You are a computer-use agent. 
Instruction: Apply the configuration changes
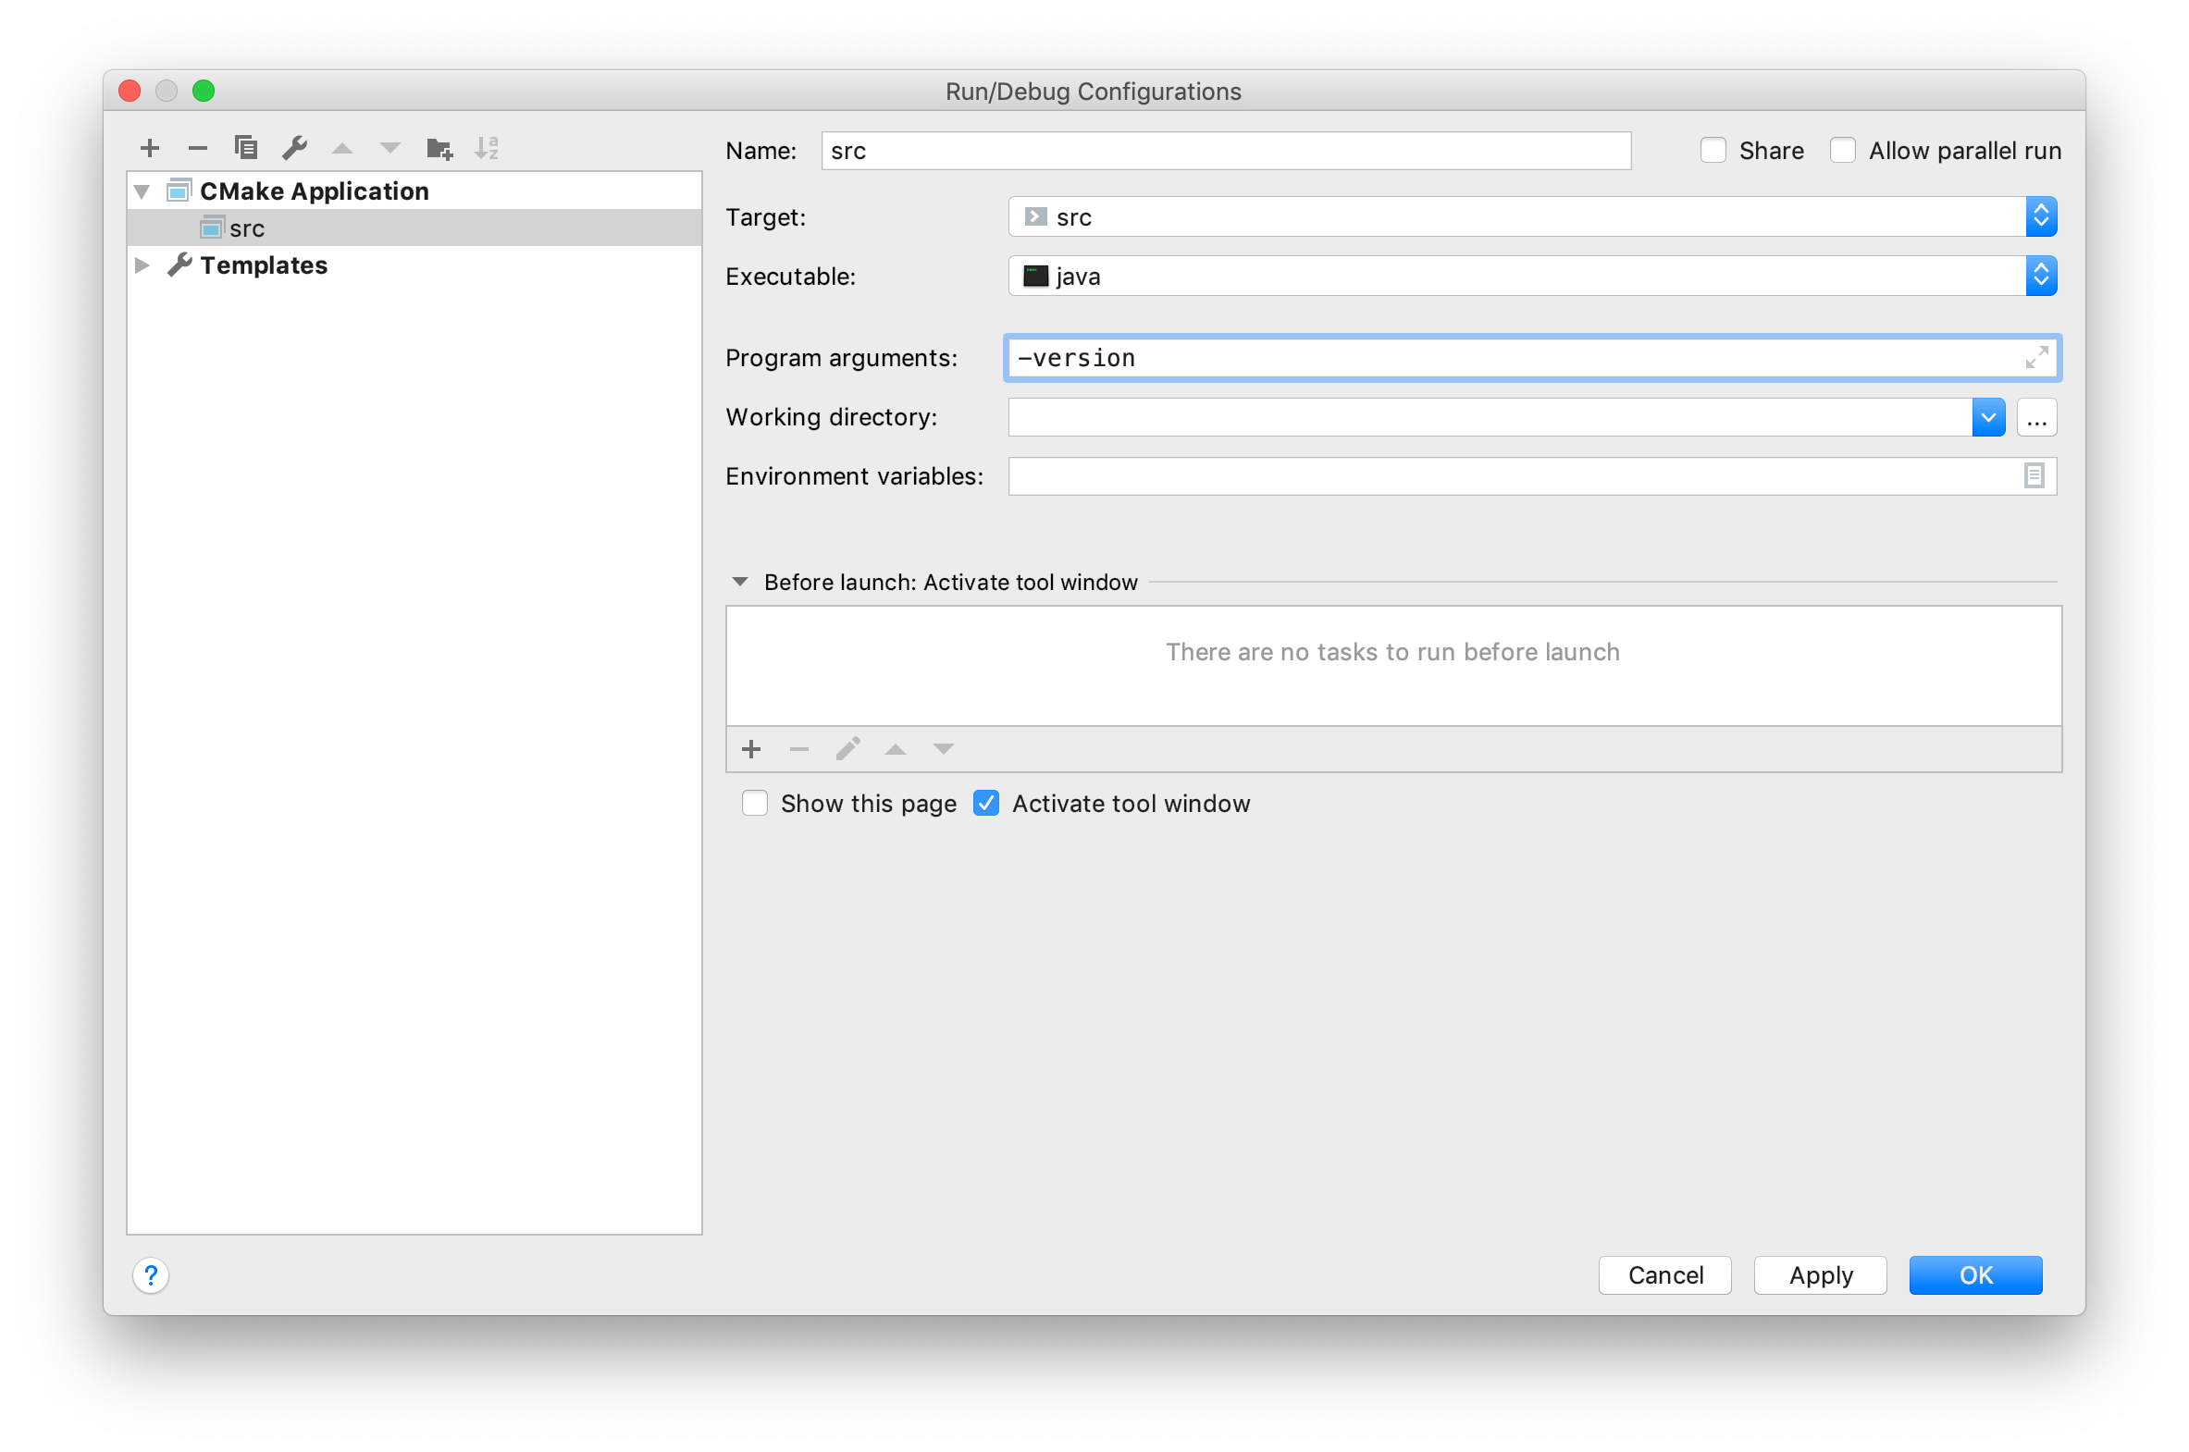coord(1818,1275)
